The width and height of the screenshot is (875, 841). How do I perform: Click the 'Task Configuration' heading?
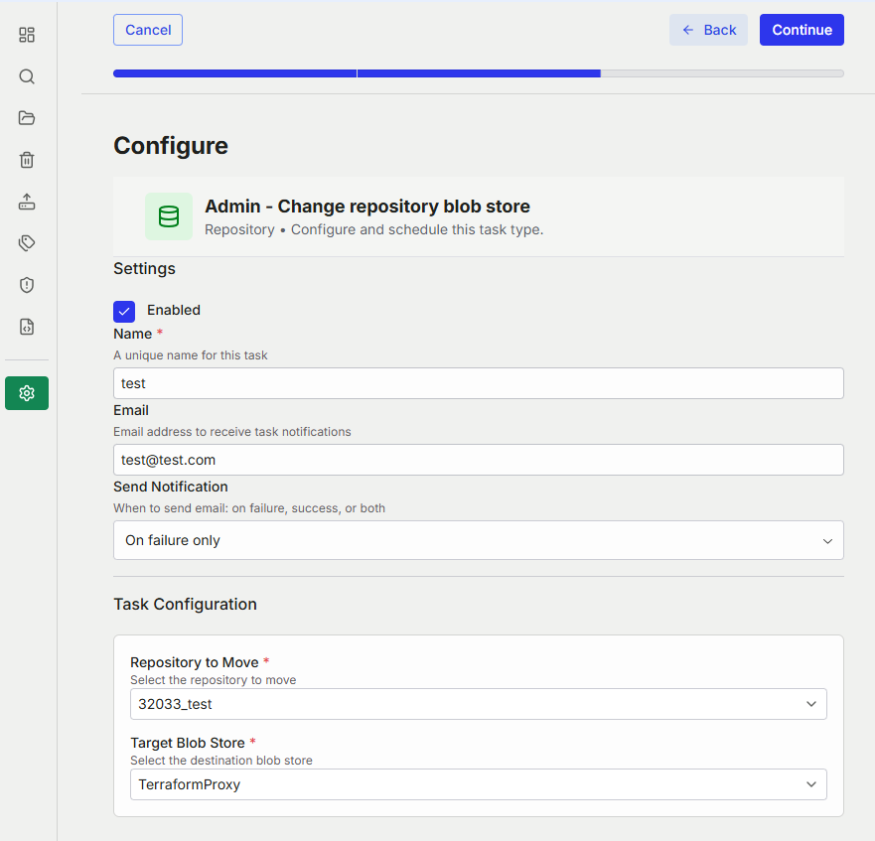point(186,604)
